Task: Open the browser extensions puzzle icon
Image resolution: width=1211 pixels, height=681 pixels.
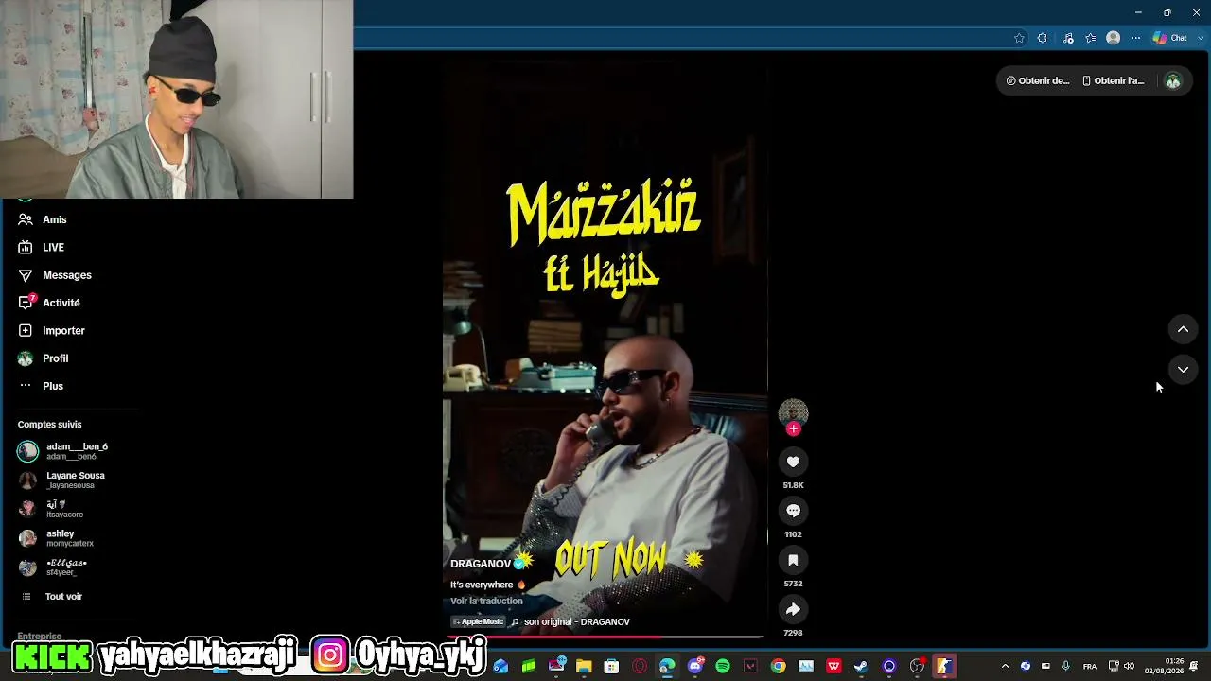Action: (1042, 38)
